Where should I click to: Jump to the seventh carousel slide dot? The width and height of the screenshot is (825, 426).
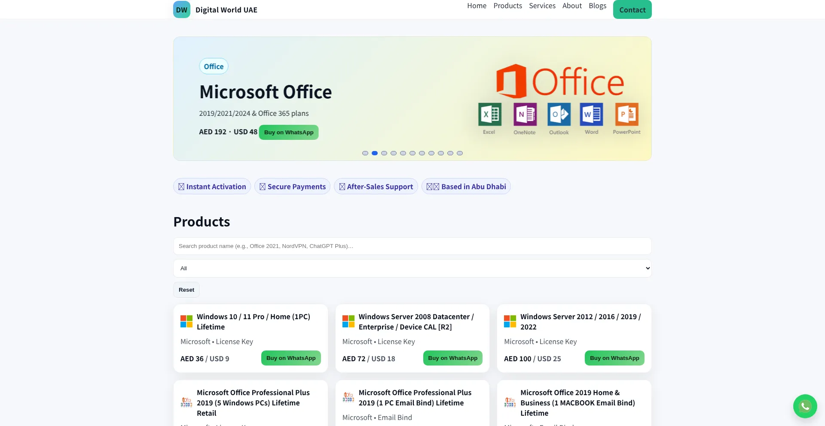tap(422, 153)
